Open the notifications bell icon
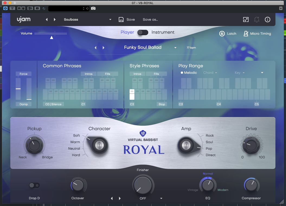Image resolution: width=286 pixels, height=206 pixels. click(x=256, y=20)
